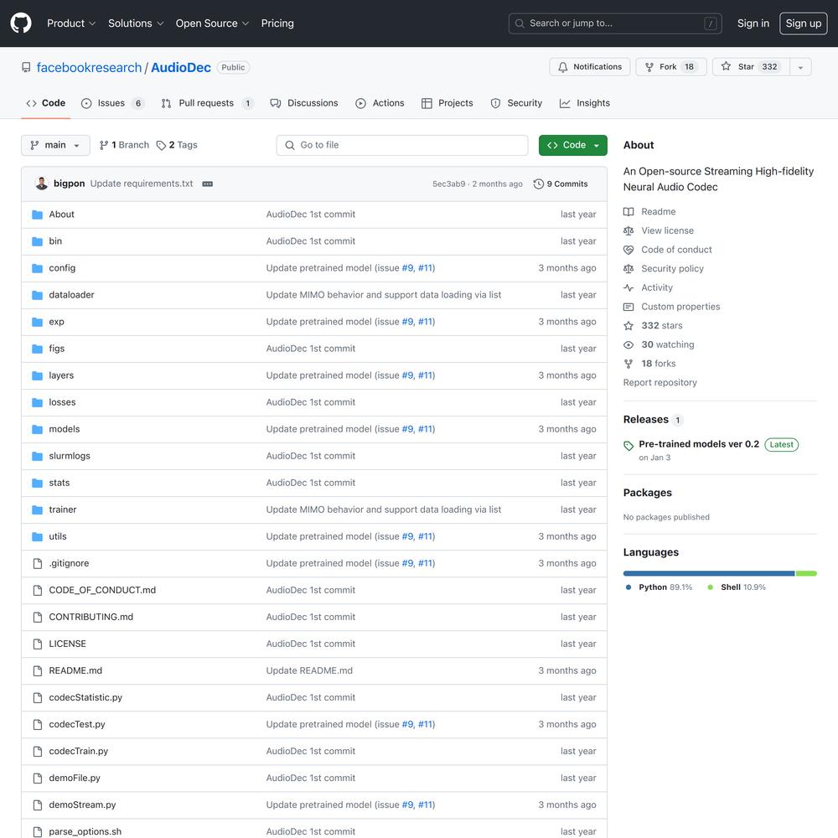This screenshot has height=838, width=838.
Task: Click the repository book icon beside facebookresearch
Action: coord(26,67)
